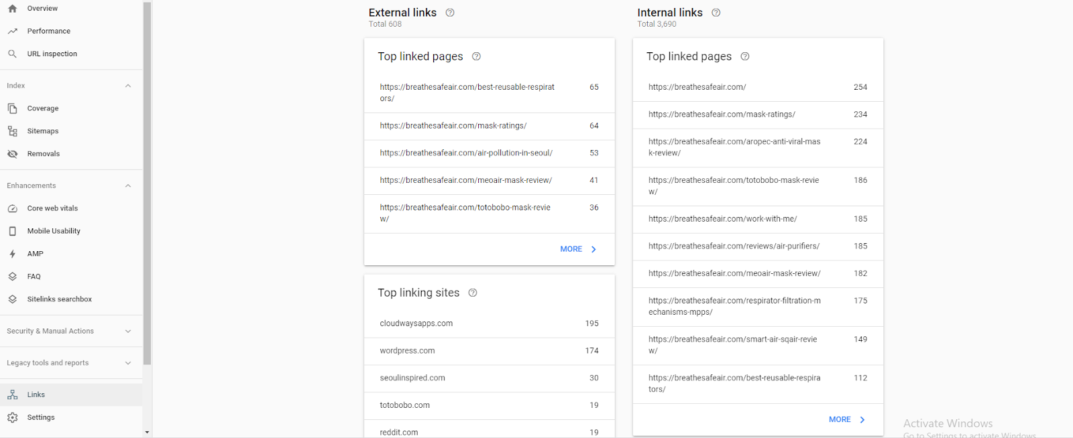The width and height of the screenshot is (1073, 438).
Task: Click the Overview home icon
Action: click(x=12, y=9)
